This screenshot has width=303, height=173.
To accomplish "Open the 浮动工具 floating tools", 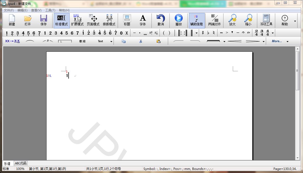I will 266,20.
